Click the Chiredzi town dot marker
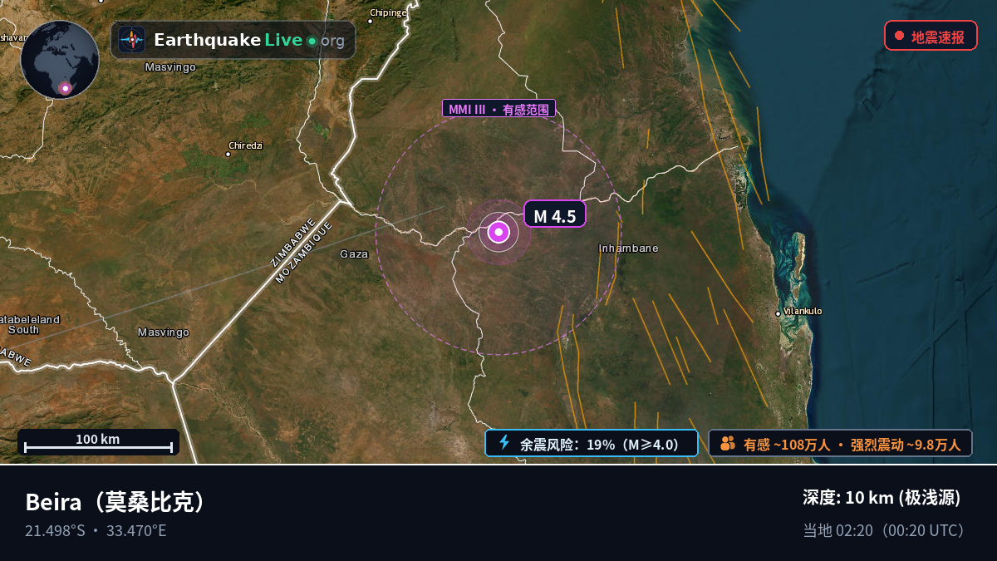This screenshot has width=997, height=561. click(x=228, y=154)
